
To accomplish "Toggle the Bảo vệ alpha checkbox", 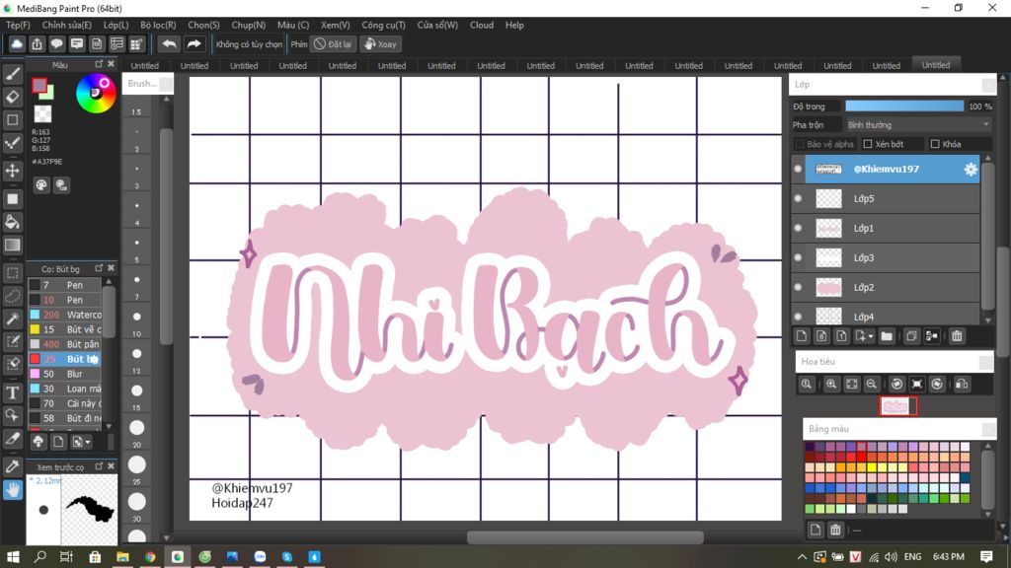I will click(800, 144).
